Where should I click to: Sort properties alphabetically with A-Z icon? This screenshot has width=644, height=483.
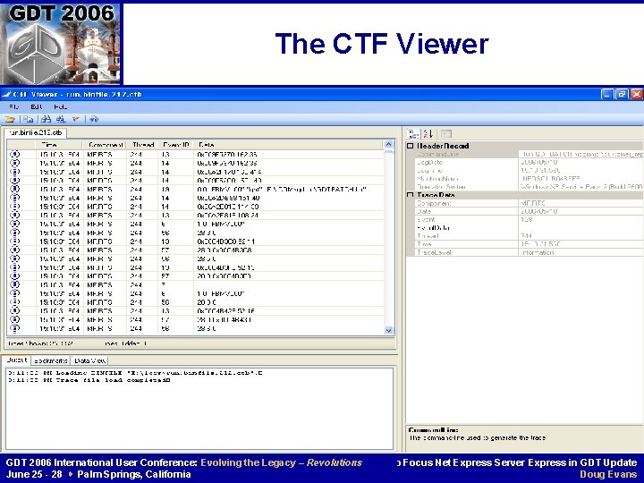click(428, 134)
